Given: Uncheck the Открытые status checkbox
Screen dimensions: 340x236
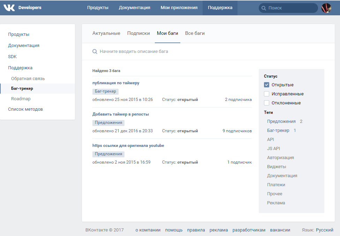Looking at the screenshot, I should (x=266, y=85).
